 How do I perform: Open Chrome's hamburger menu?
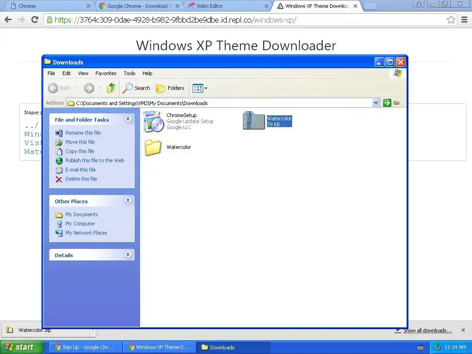coord(465,20)
